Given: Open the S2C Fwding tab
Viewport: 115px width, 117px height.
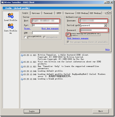Looking at the screenshot, I should 95,13.
